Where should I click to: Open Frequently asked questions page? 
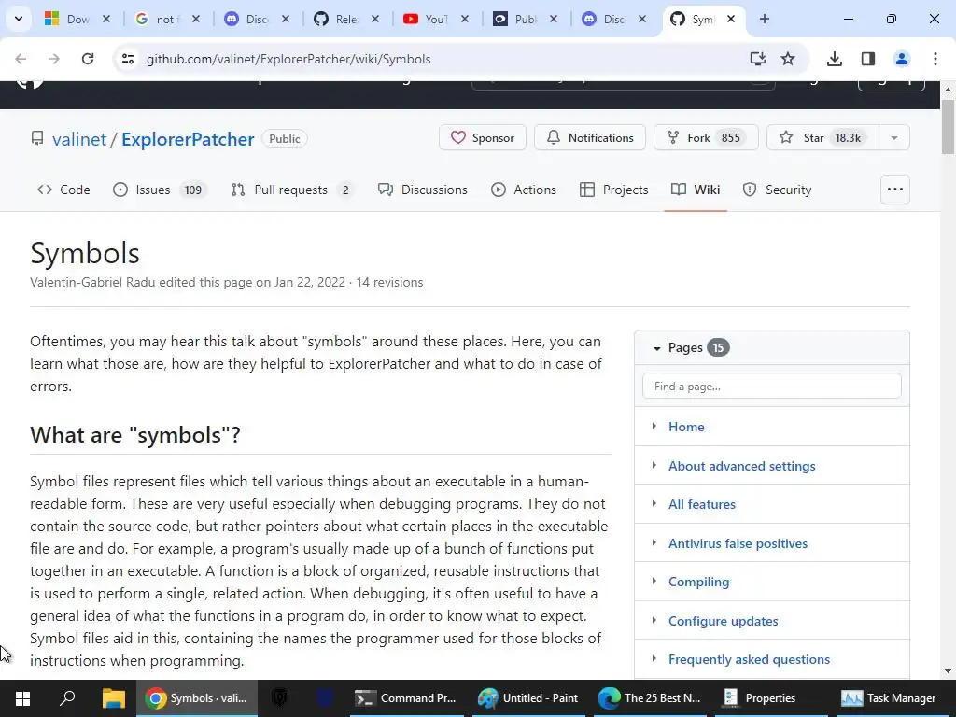749,659
